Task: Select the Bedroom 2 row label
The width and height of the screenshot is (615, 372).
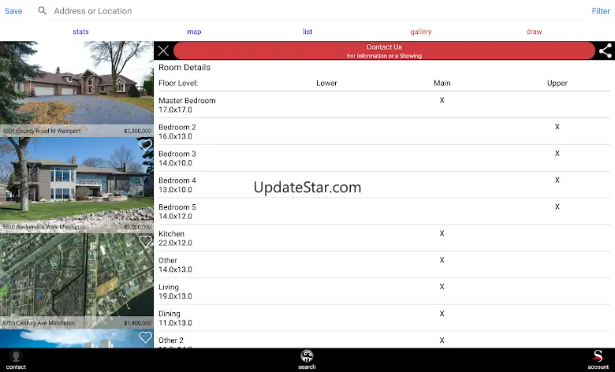Action: [x=177, y=127]
